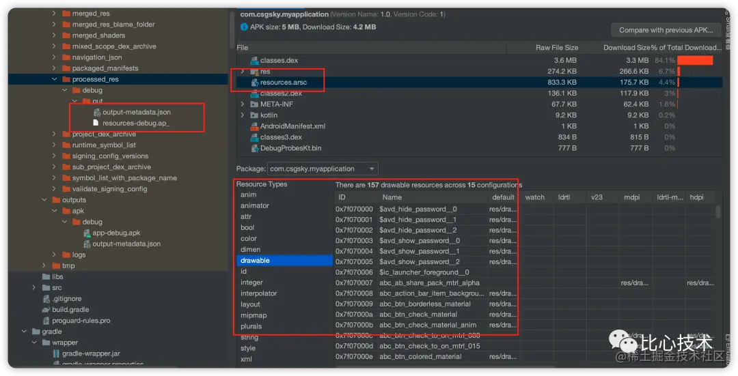Expand the META-INF folder in APK list
738x376 pixels.
tap(243, 104)
